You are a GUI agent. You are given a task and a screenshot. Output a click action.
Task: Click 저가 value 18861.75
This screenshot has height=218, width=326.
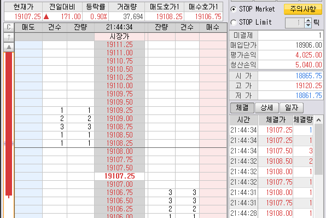[x=308, y=95]
